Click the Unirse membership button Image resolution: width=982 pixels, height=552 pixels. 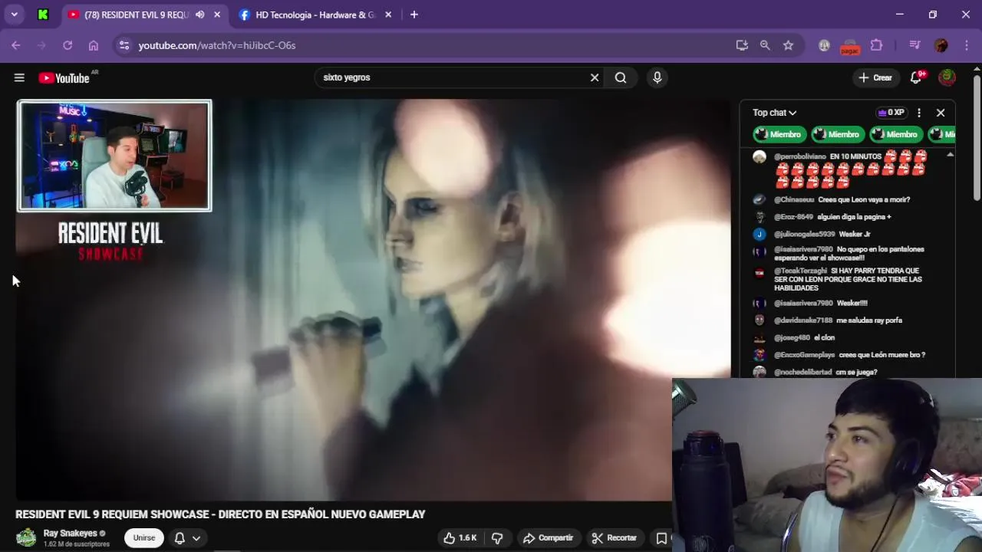(x=144, y=538)
